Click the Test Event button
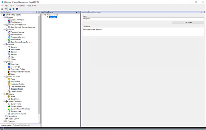Image resolution: width=206 pixels, height=130 pixels. [x=188, y=23]
